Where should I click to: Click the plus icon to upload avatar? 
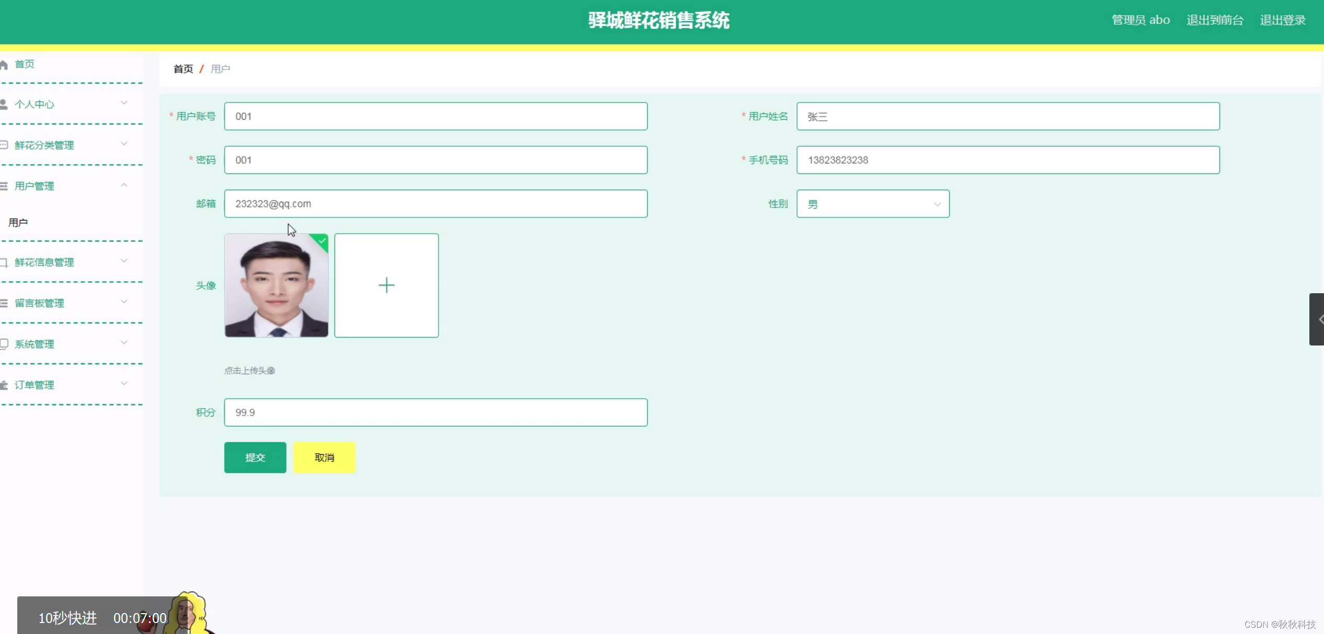pyautogui.click(x=386, y=285)
